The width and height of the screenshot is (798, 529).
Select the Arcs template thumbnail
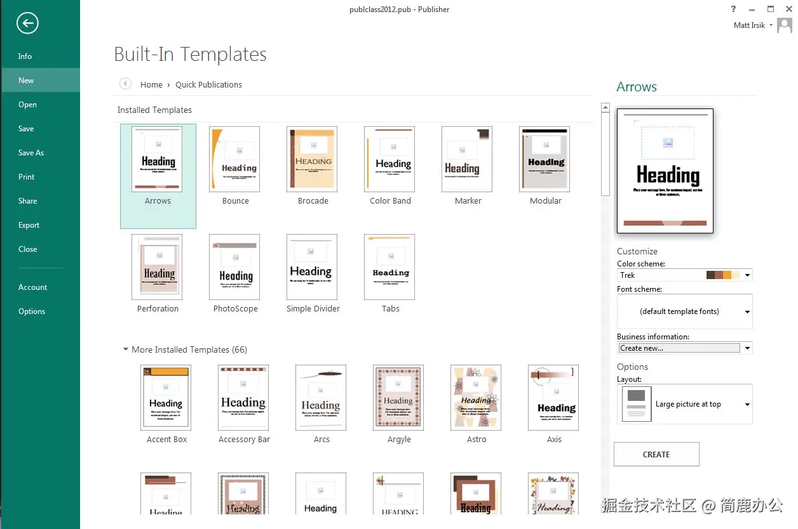pyautogui.click(x=321, y=398)
